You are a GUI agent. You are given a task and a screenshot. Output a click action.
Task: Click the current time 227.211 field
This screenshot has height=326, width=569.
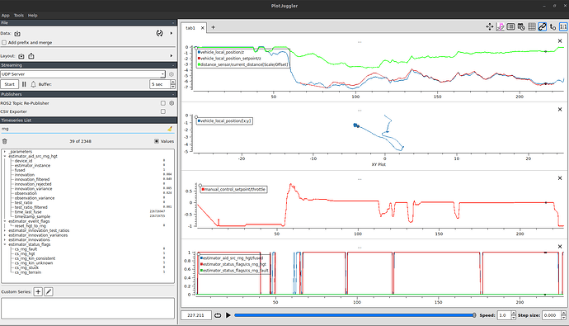[196, 315]
